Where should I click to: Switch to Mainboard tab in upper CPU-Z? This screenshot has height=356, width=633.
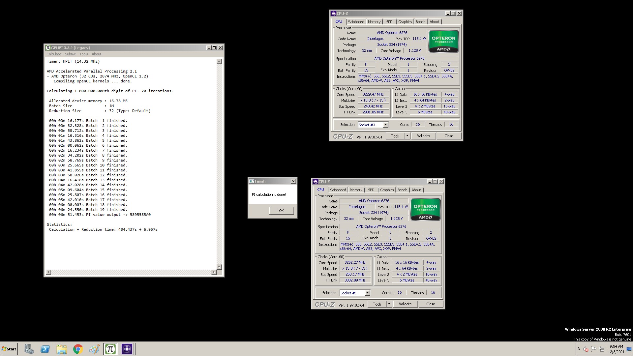click(356, 22)
